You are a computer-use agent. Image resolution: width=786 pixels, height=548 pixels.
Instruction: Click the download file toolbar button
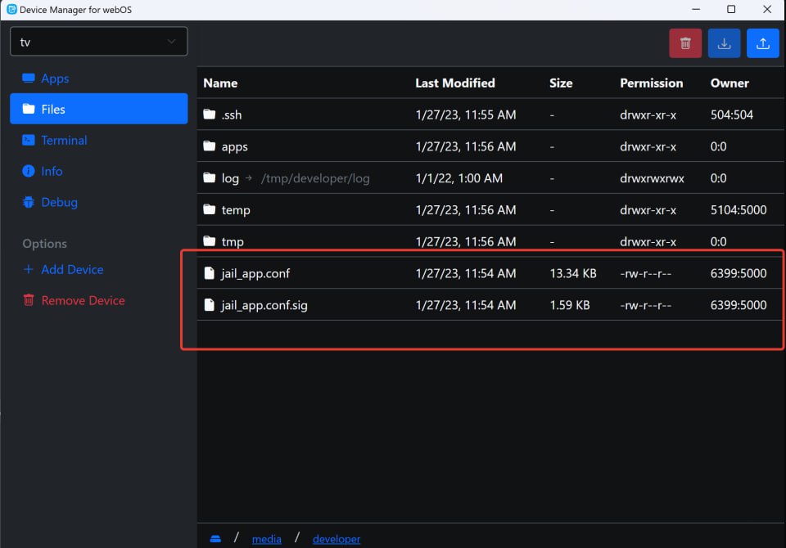(724, 43)
